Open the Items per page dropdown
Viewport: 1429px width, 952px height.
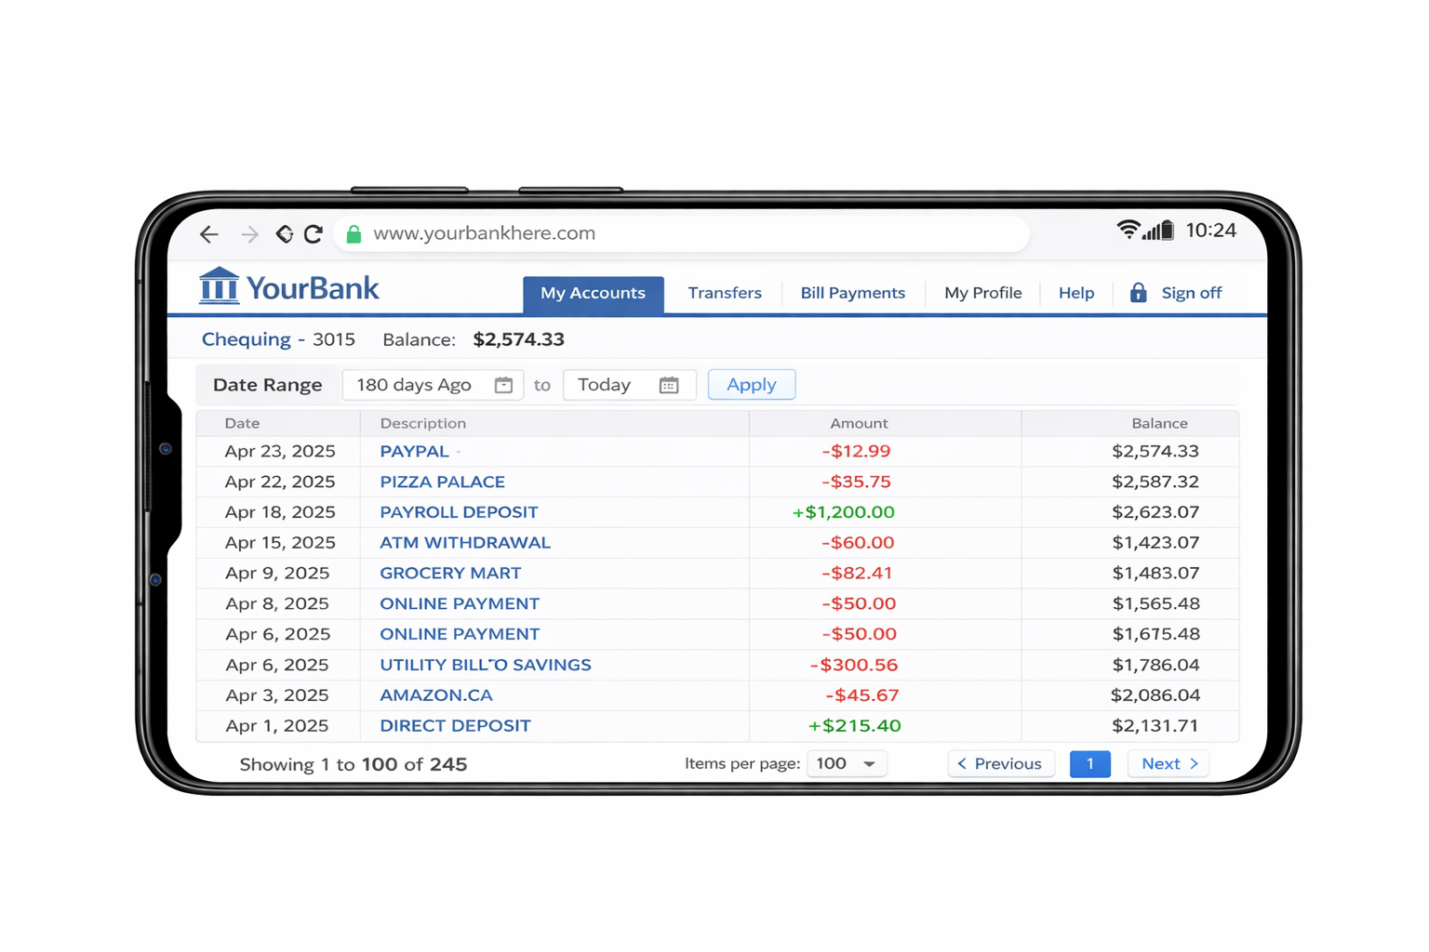[846, 763]
